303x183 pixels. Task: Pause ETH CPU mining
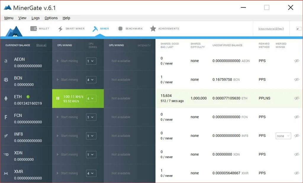58,98
